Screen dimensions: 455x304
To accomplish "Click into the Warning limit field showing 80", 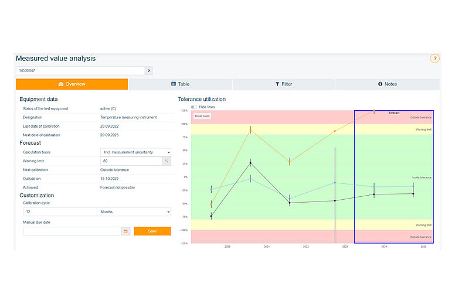I will (131, 161).
